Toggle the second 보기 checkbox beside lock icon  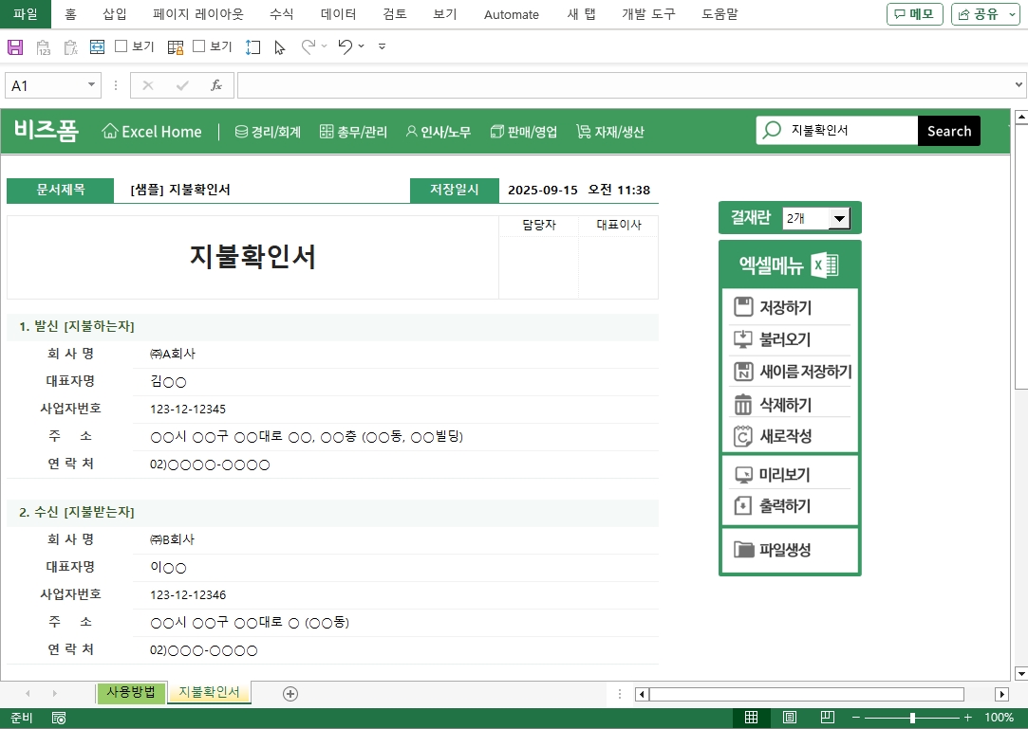coord(199,46)
